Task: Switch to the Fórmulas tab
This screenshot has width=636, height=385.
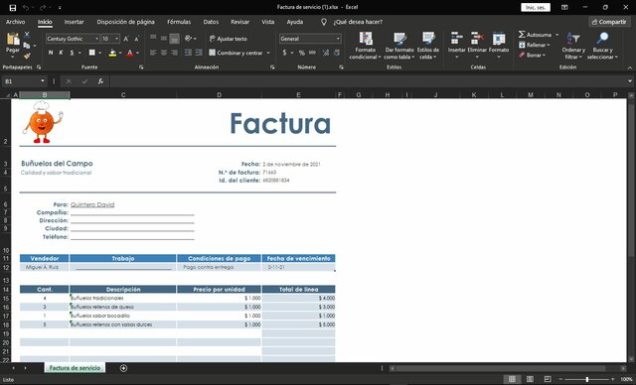Action: [179, 22]
